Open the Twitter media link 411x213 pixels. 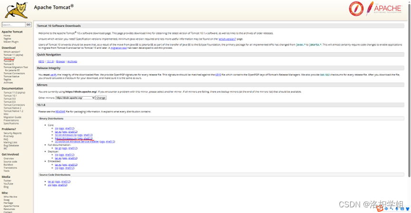pyautogui.click(x=7, y=181)
